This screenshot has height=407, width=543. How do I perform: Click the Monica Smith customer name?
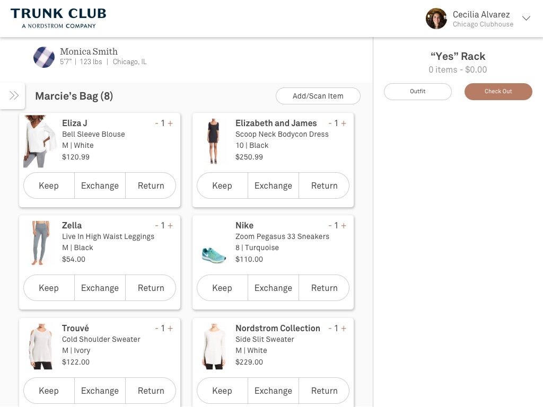click(x=89, y=51)
